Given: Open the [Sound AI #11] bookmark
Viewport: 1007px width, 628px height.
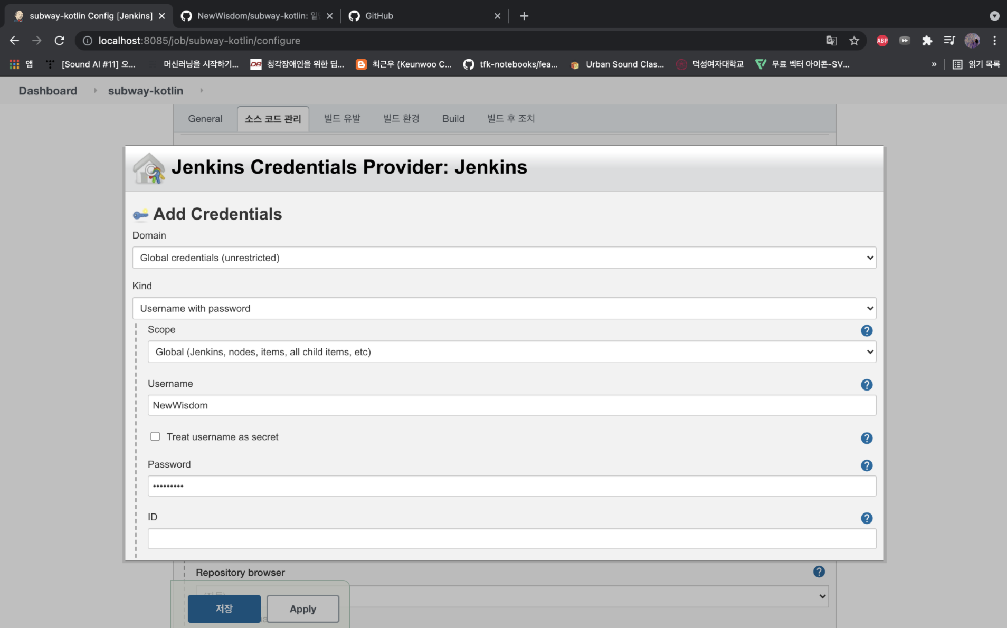Looking at the screenshot, I should pos(90,64).
